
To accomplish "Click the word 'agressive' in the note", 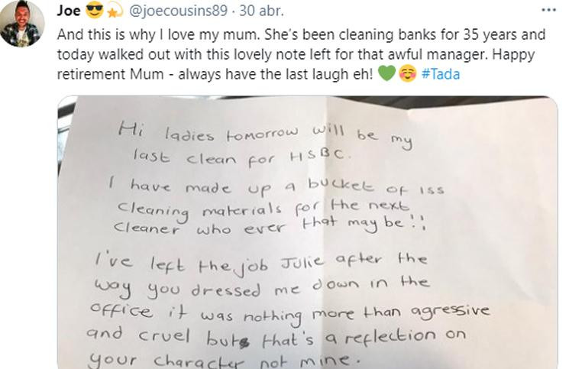I will point(450,311).
